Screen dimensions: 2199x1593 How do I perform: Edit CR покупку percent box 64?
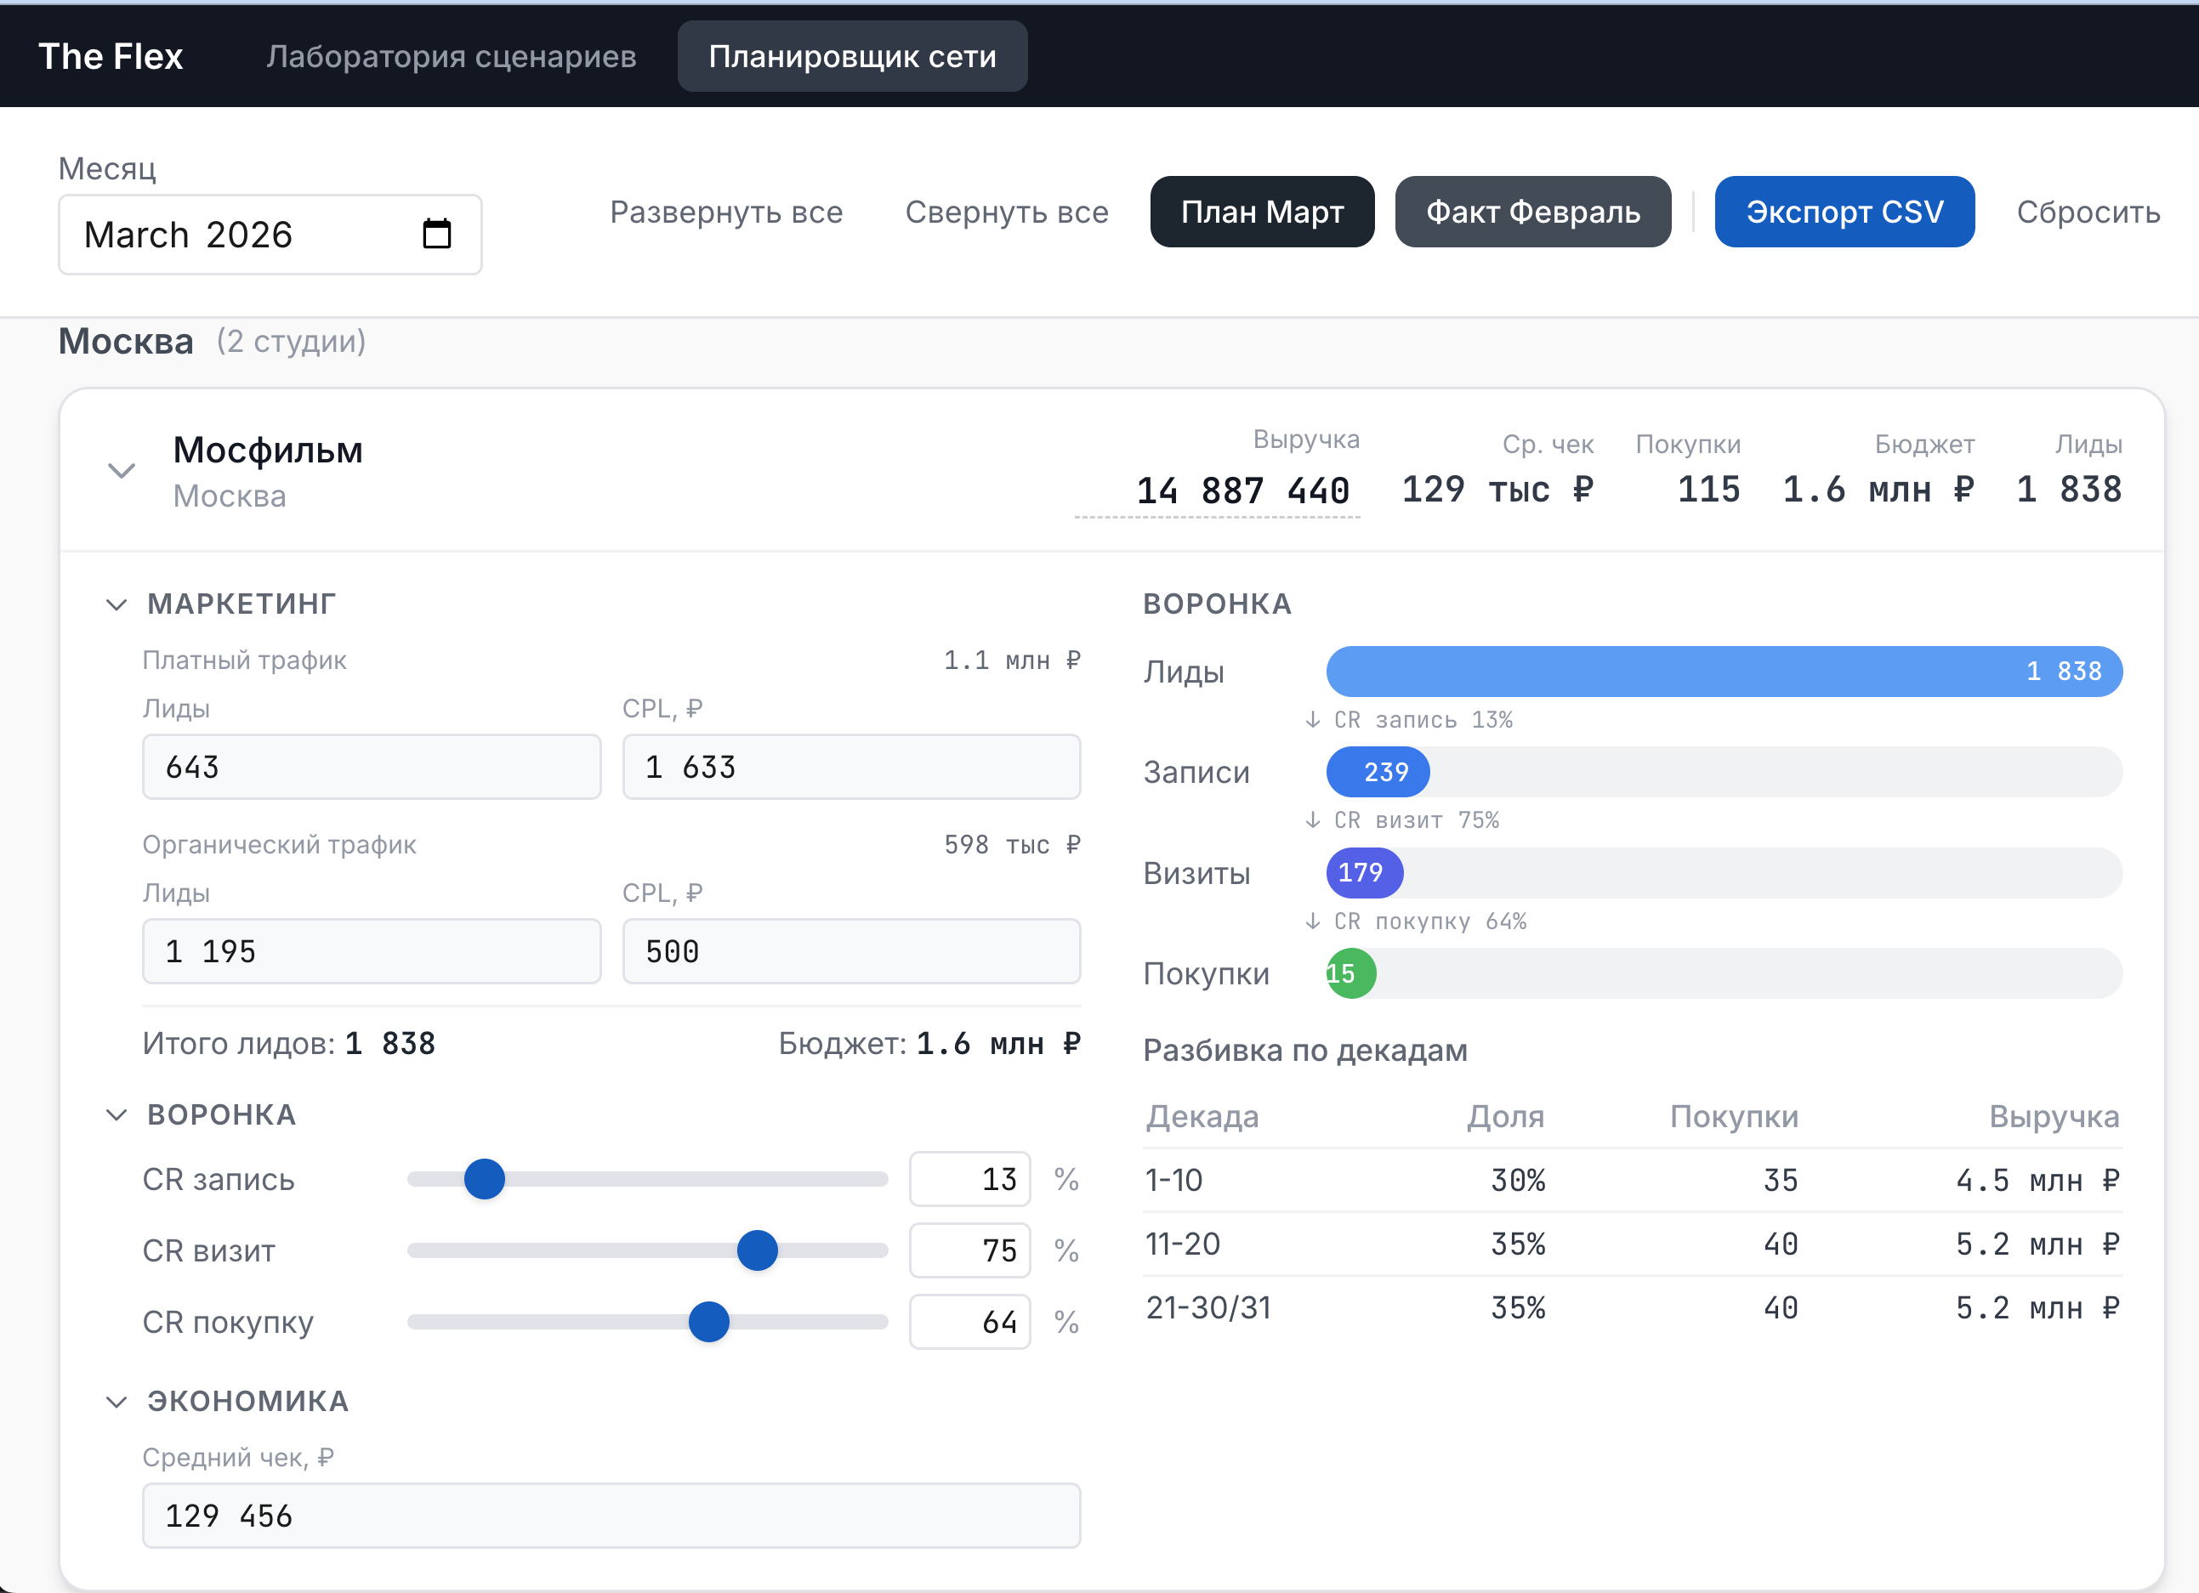coord(969,1322)
